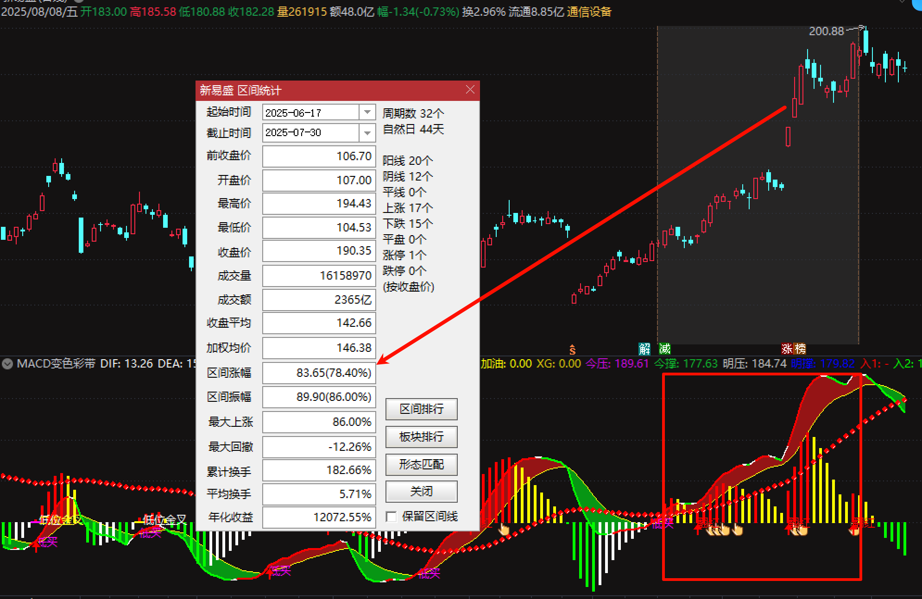Click the 年化收益 value field
Viewport: 922px width, 599px height.
[319, 517]
